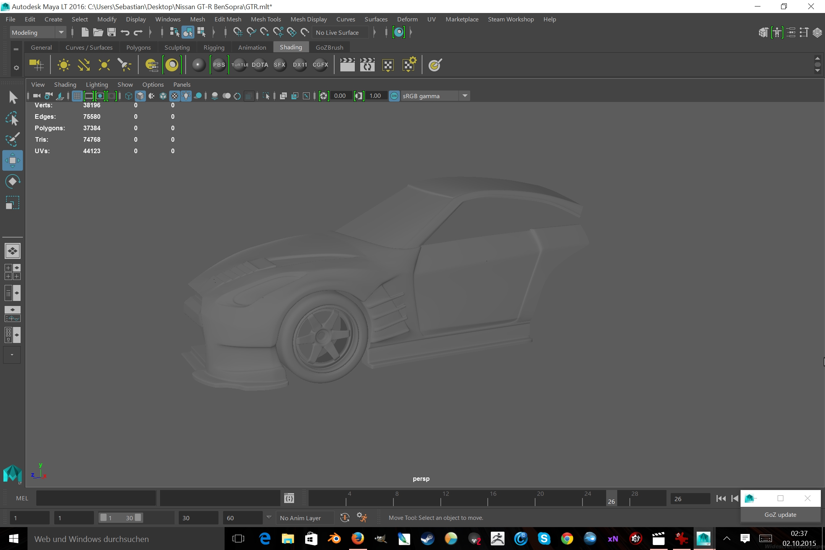Activate the Move tool
This screenshot has width=825, height=550.
[x=13, y=160]
